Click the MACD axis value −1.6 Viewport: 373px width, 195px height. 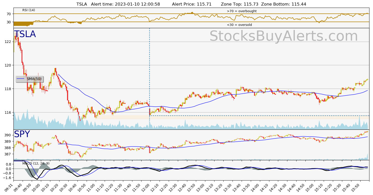[x=7, y=178]
